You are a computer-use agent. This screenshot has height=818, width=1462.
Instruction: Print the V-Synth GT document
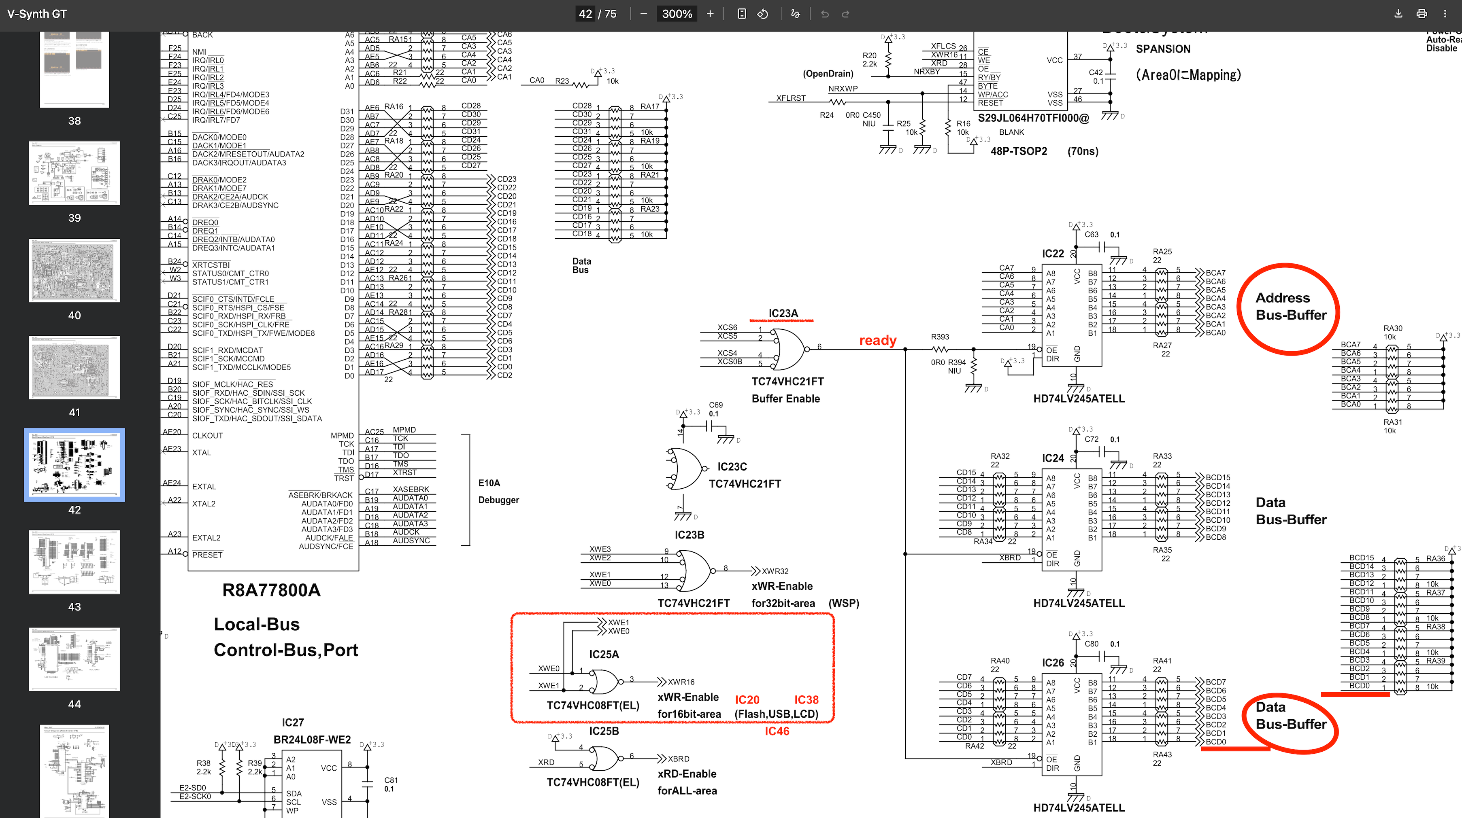[1422, 14]
